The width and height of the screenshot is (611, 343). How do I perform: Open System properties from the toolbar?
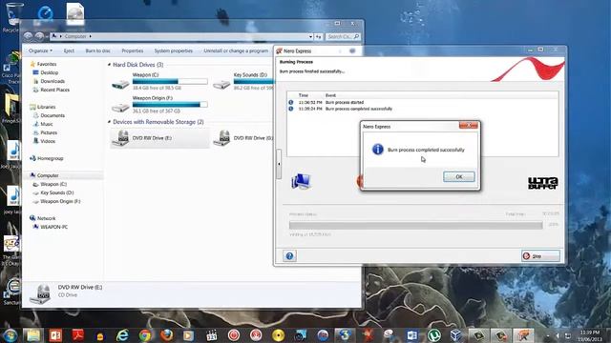click(x=174, y=50)
